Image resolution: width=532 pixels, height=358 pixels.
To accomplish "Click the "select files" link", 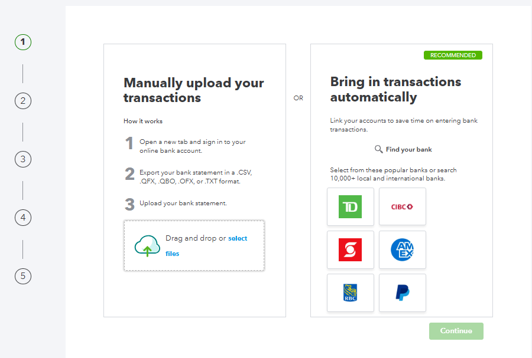I will (x=237, y=239).
